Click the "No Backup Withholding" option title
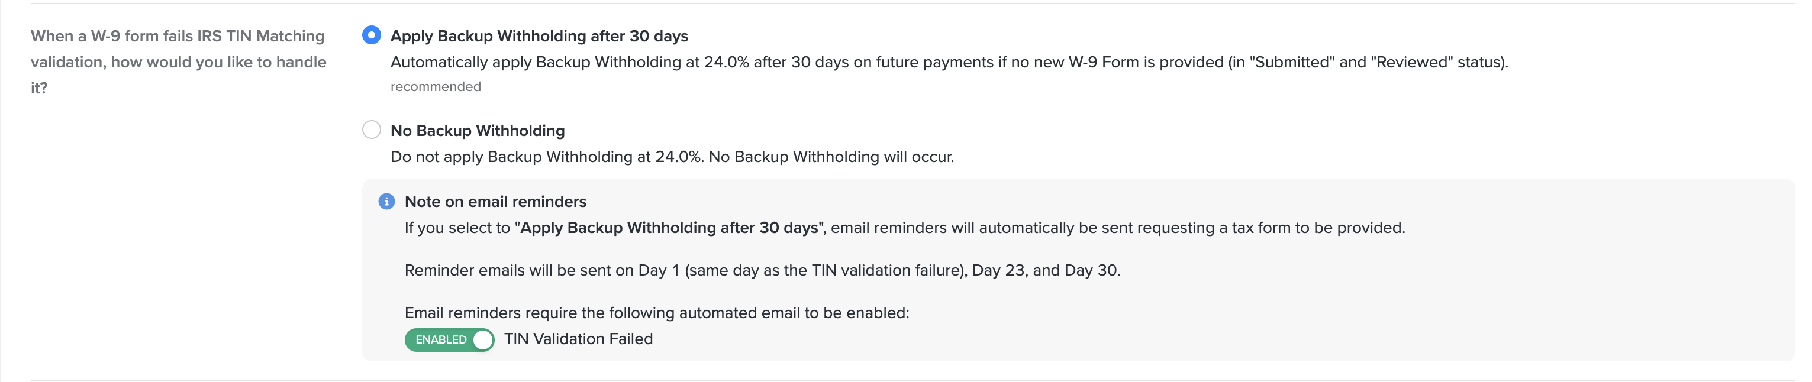The image size is (1812, 382). click(477, 131)
